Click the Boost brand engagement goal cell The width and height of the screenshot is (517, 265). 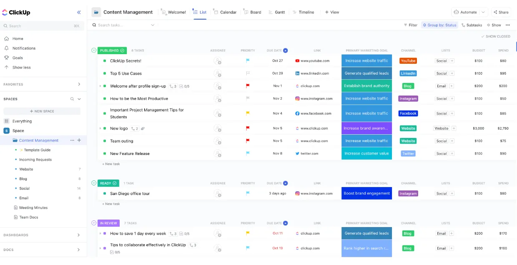pyautogui.click(x=367, y=193)
